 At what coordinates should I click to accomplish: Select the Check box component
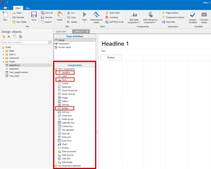[65, 116]
